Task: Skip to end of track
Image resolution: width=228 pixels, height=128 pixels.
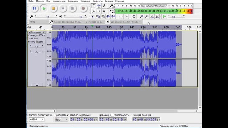Action: click(72, 9)
